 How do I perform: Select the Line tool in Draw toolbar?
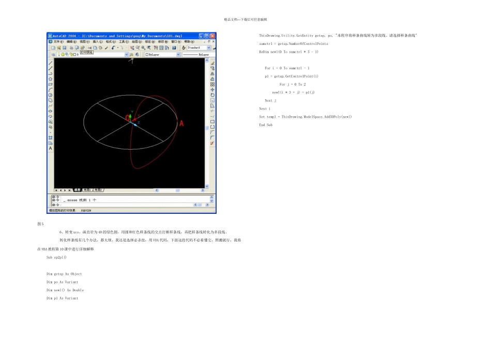(x=51, y=62)
